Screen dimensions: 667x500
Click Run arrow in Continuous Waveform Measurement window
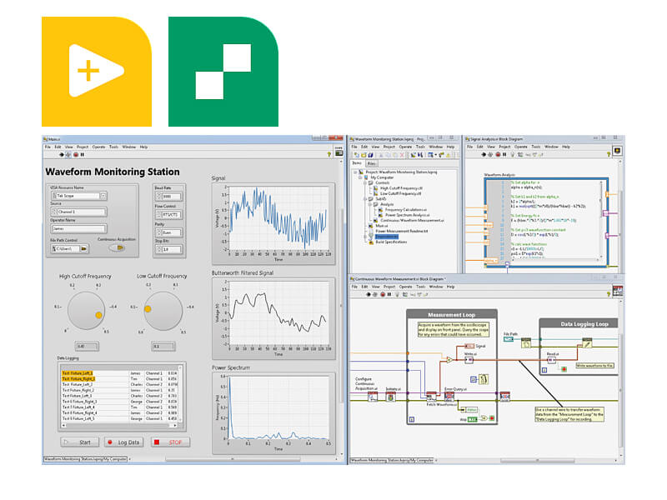coord(368,294)
